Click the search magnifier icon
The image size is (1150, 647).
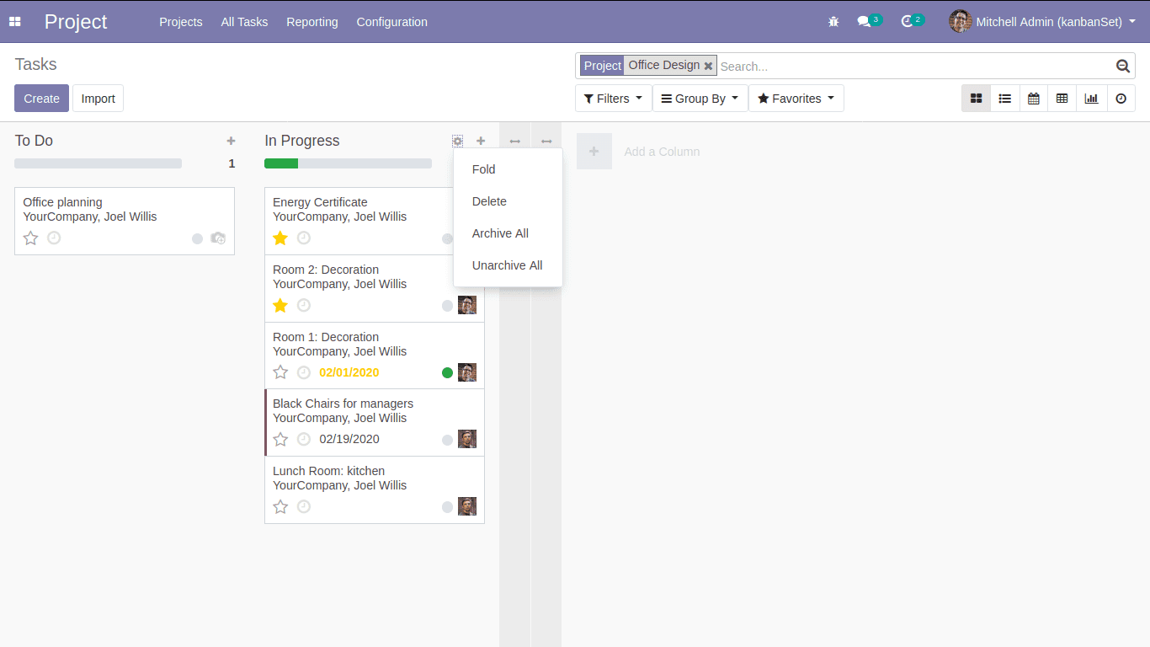1123,66
